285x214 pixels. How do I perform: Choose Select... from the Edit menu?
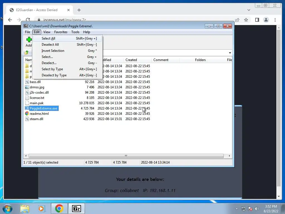[x=68, y=57]
